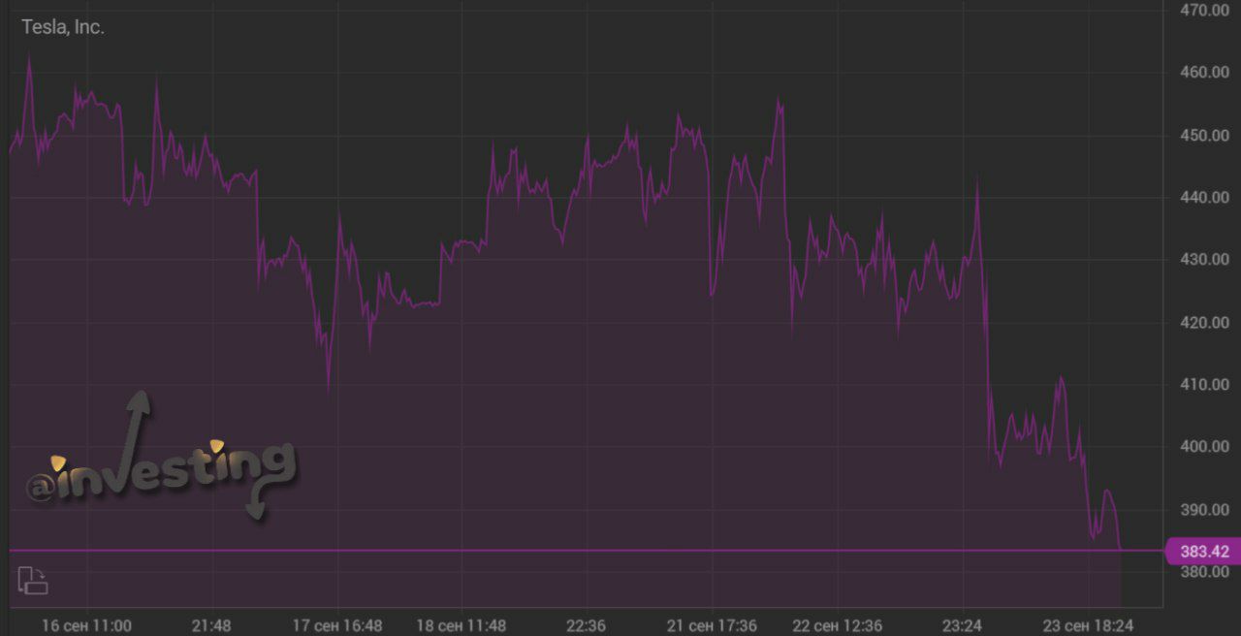
Task: Click the current price label 383.42
Action: point(1204,552)
